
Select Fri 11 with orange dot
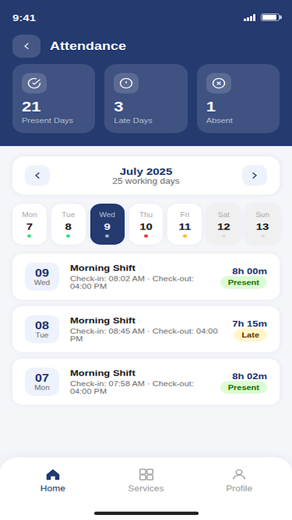click(185, 224)
